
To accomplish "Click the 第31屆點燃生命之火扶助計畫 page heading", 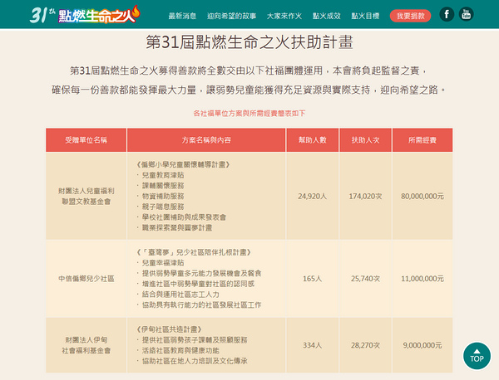I will coord(249,42).
